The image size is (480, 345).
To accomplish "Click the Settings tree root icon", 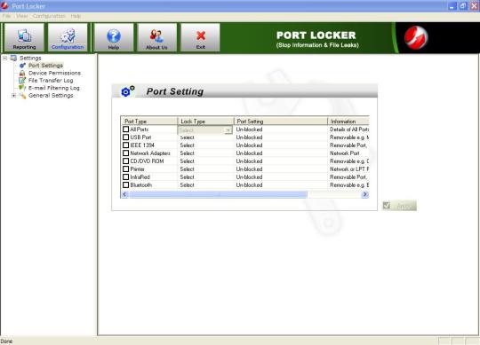I will coord(13,58).
